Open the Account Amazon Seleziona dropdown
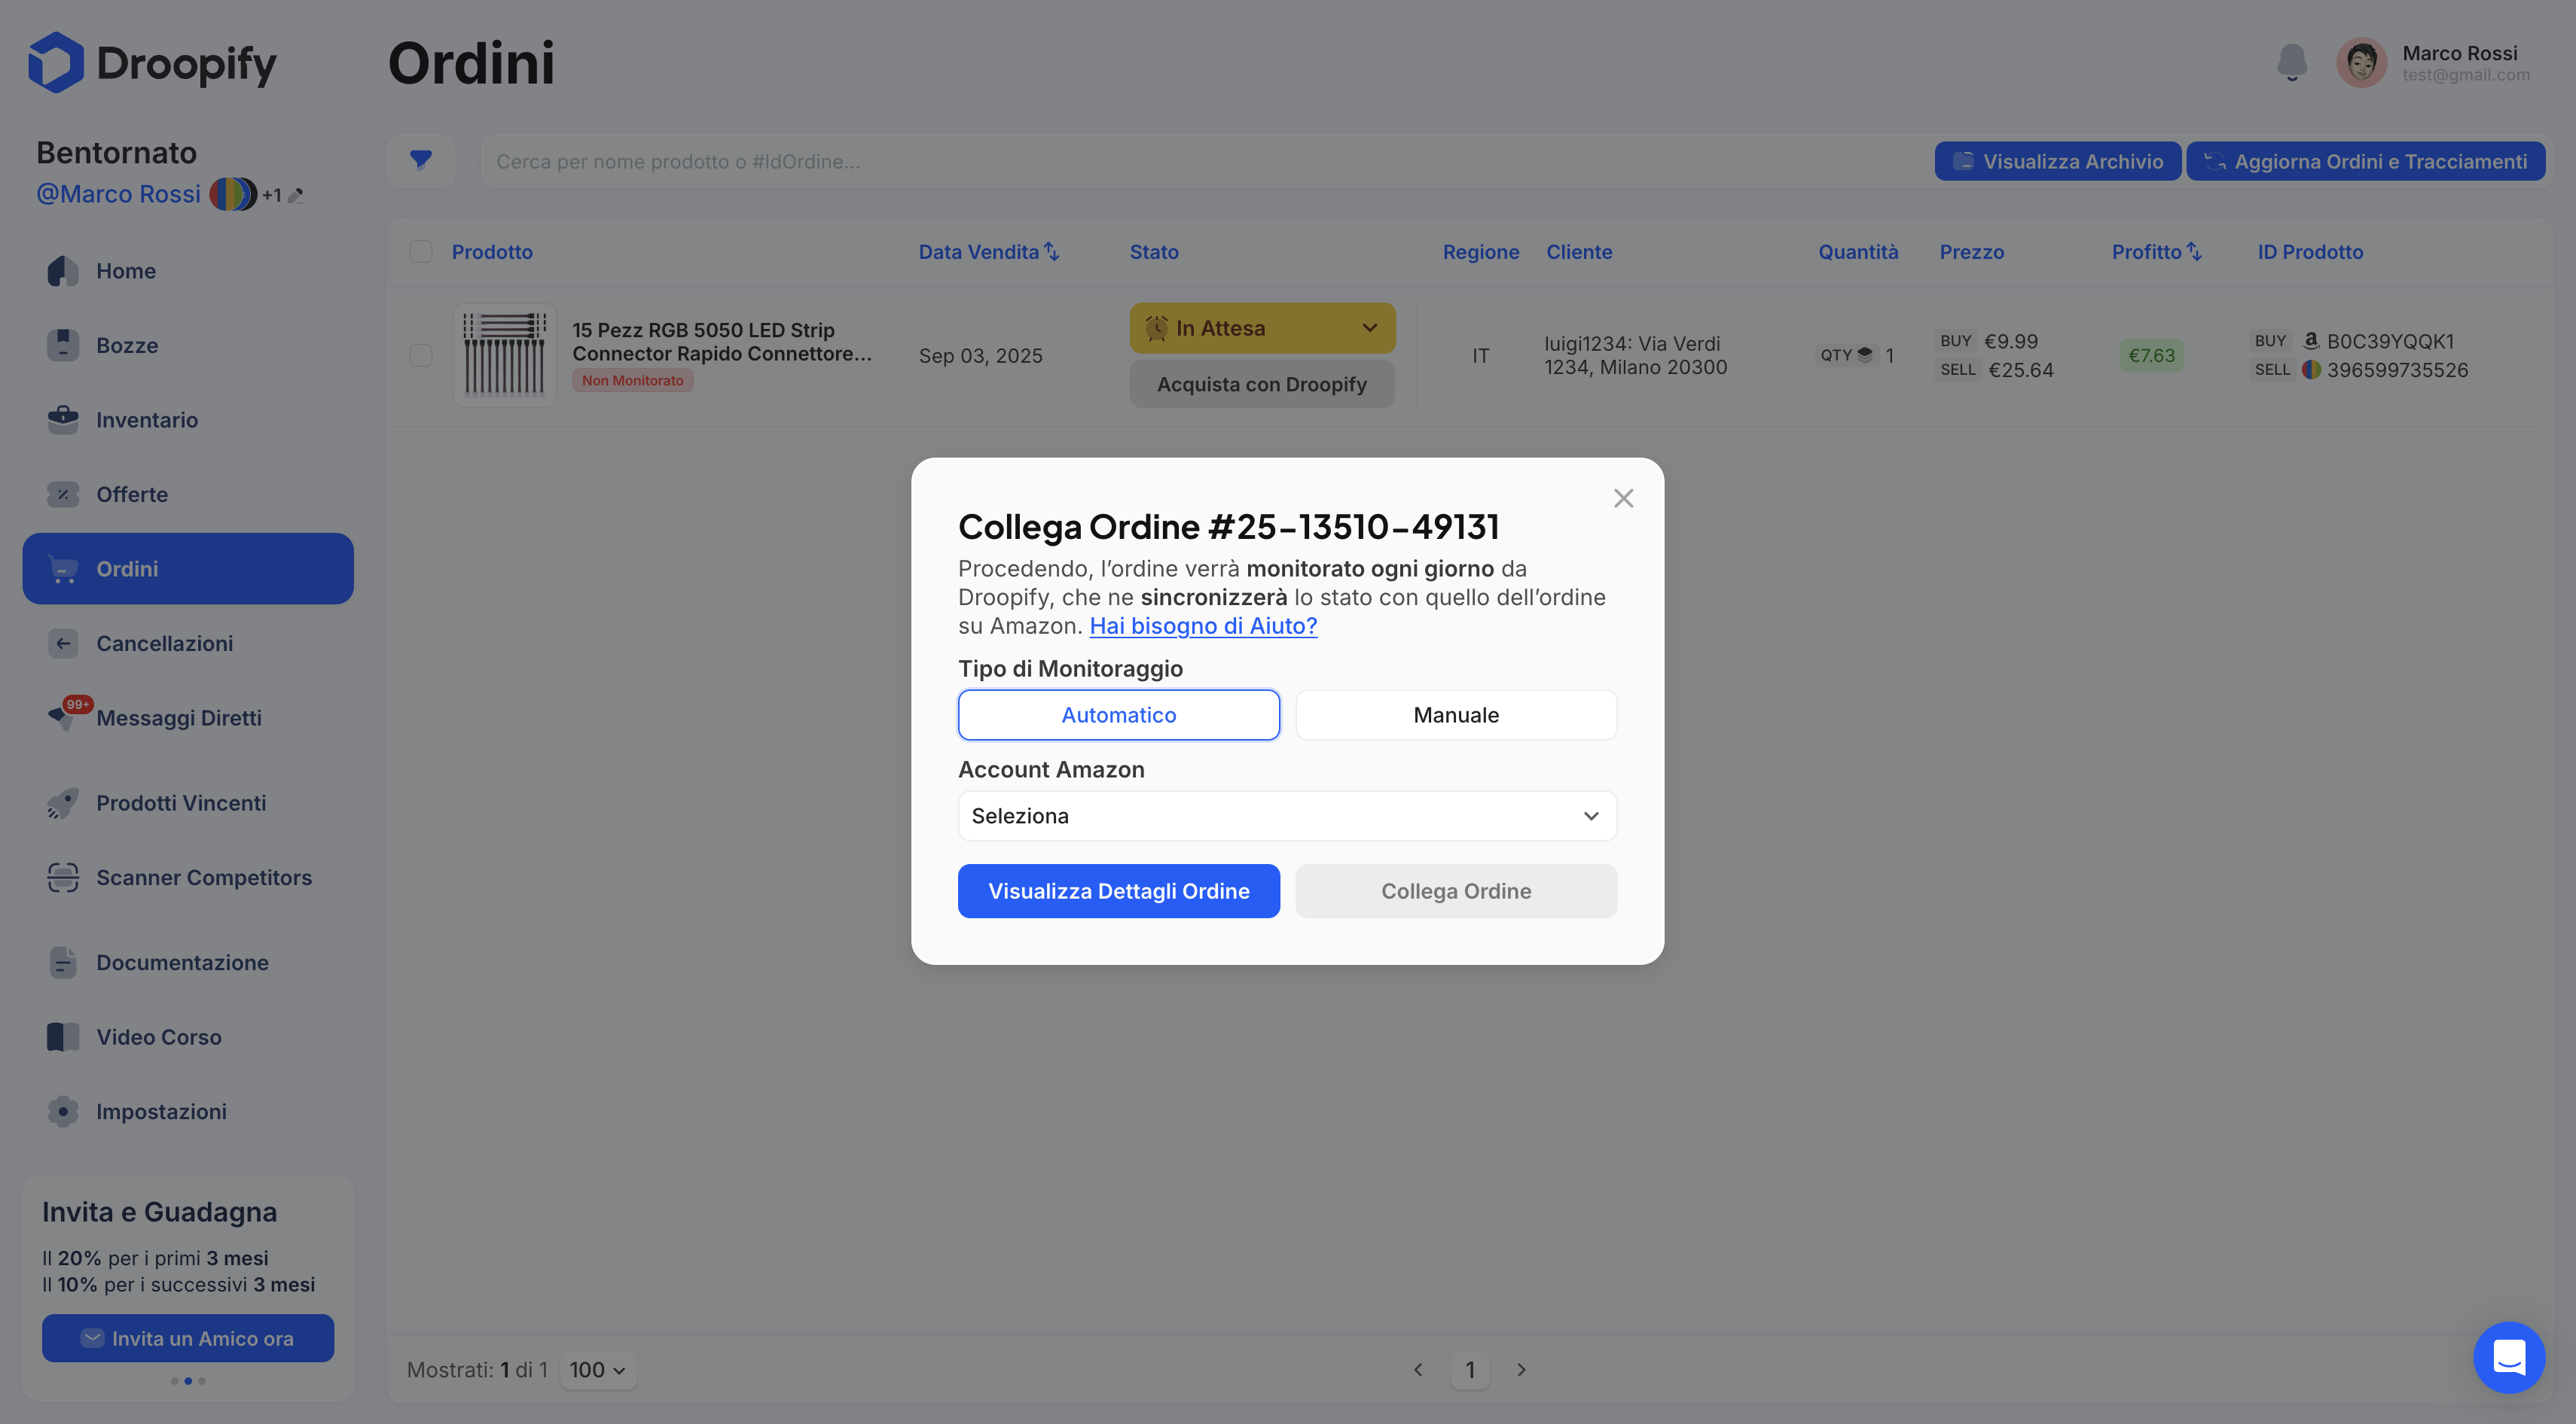Viewport: 2576px width, 1424px height. click(x=1287, y=815)
